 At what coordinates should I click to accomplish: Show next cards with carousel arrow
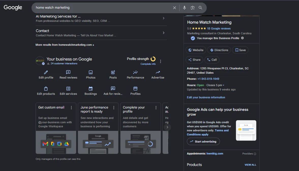167,127
